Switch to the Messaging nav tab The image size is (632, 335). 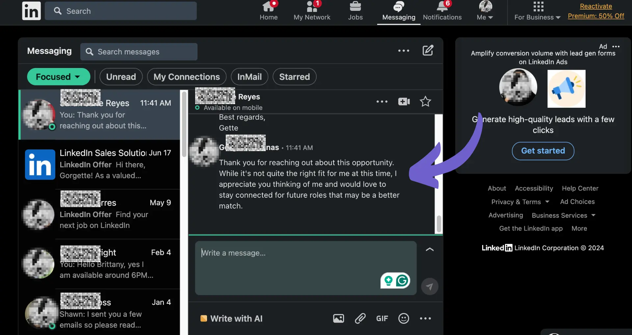(x=399, y=11)
